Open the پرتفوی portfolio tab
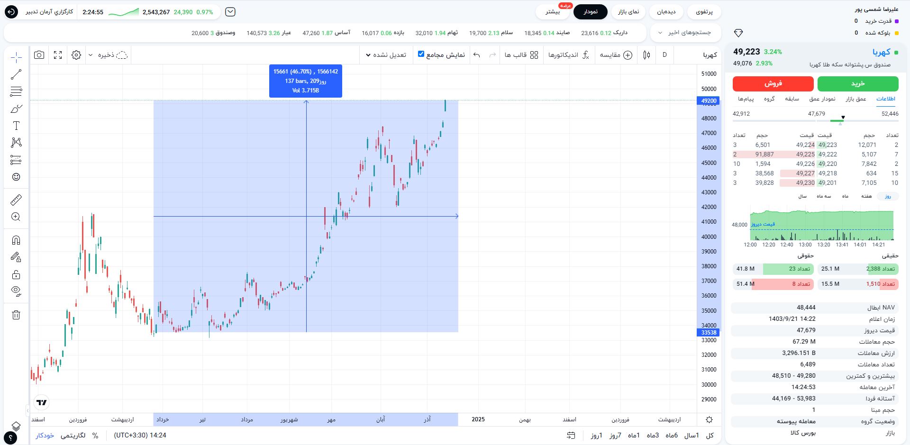Viewport: 910px width, 445px height. click(704, 12)
